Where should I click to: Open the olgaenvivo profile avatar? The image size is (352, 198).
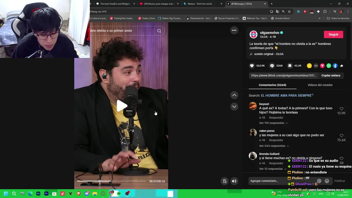pos(253,34)
